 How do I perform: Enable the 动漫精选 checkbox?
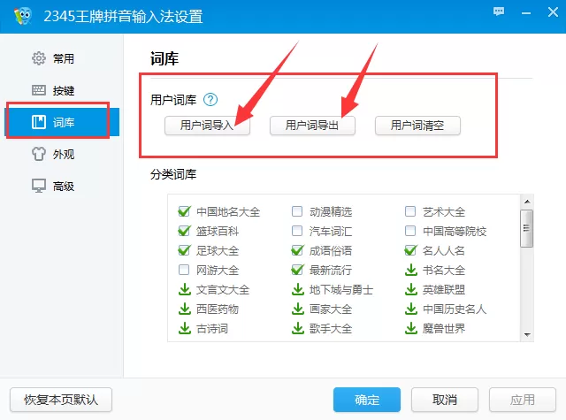(x=297, y=211)
